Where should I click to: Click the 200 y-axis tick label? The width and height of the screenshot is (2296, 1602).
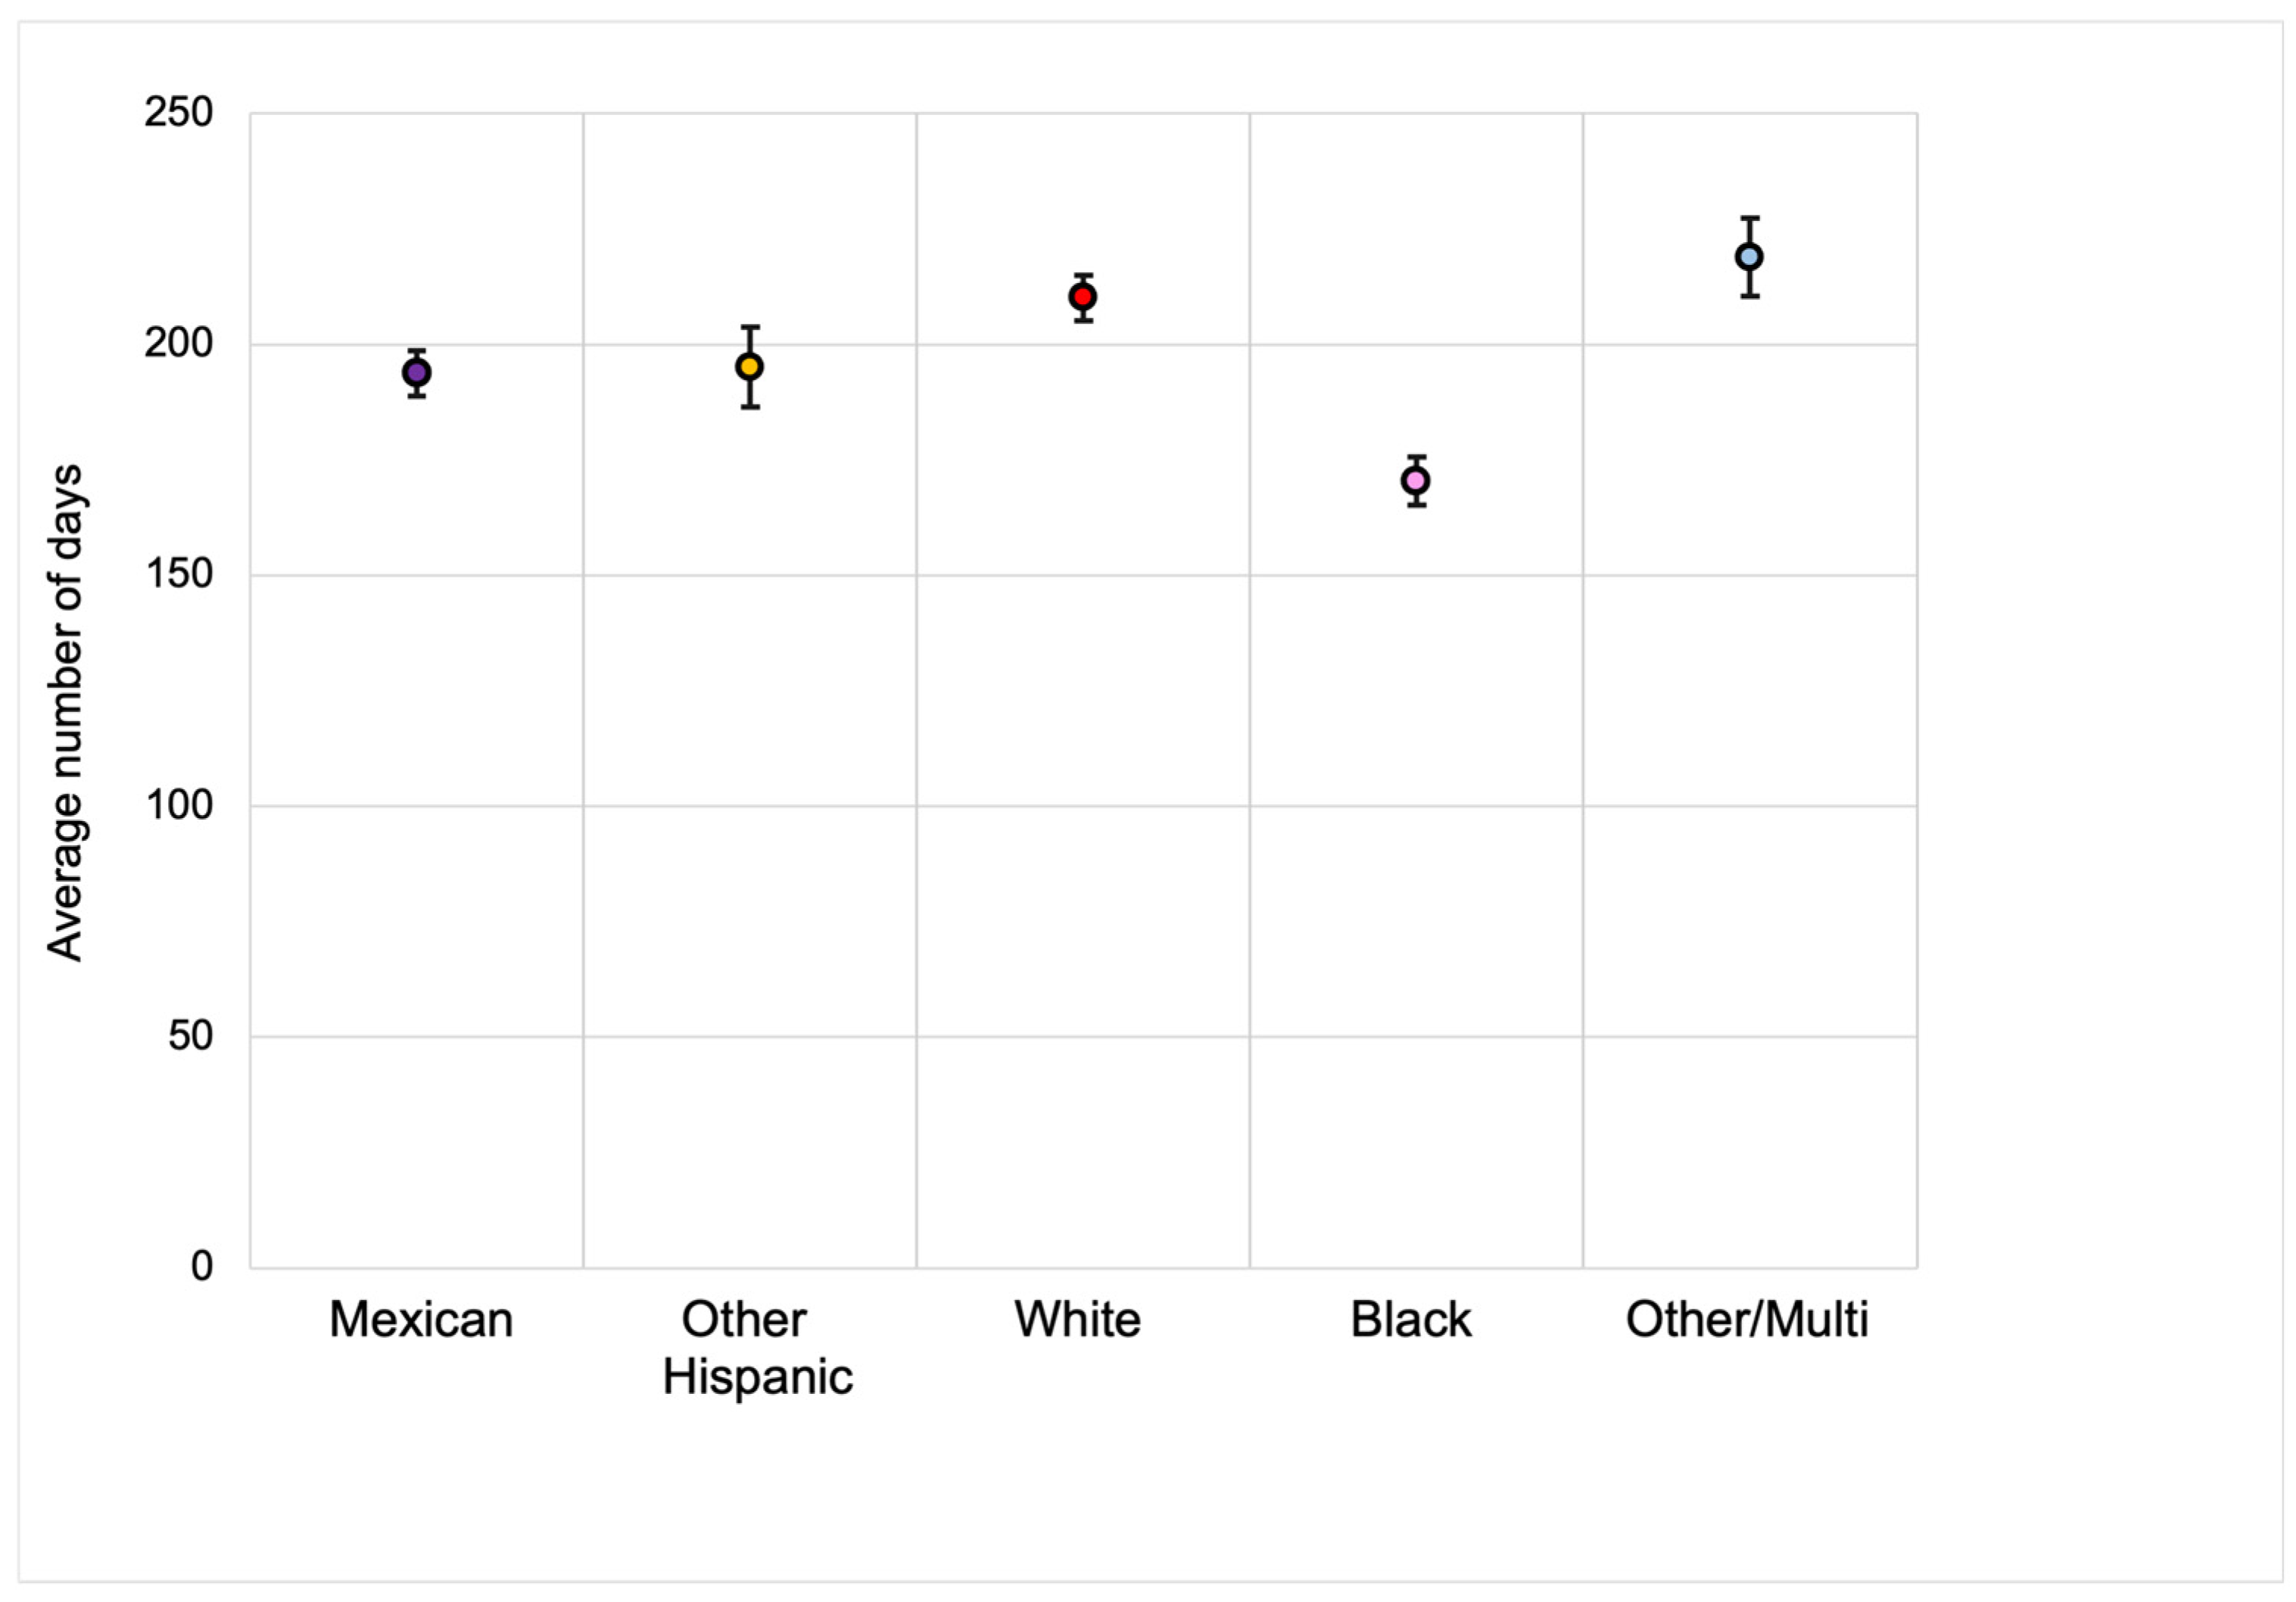pyautogui.click(x=179, y=343)
